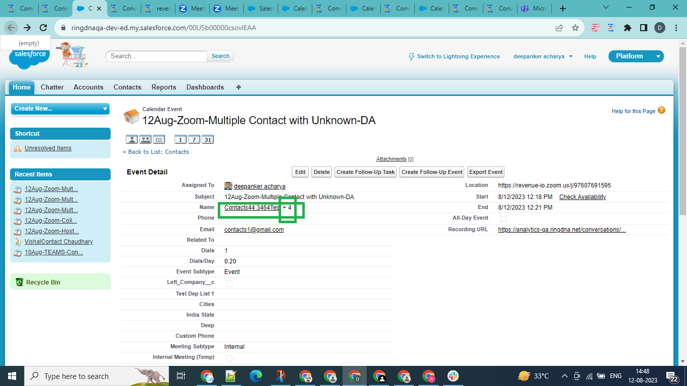
Task: Check the Internal Meeting (Temp) box
Action: (229, 358)
